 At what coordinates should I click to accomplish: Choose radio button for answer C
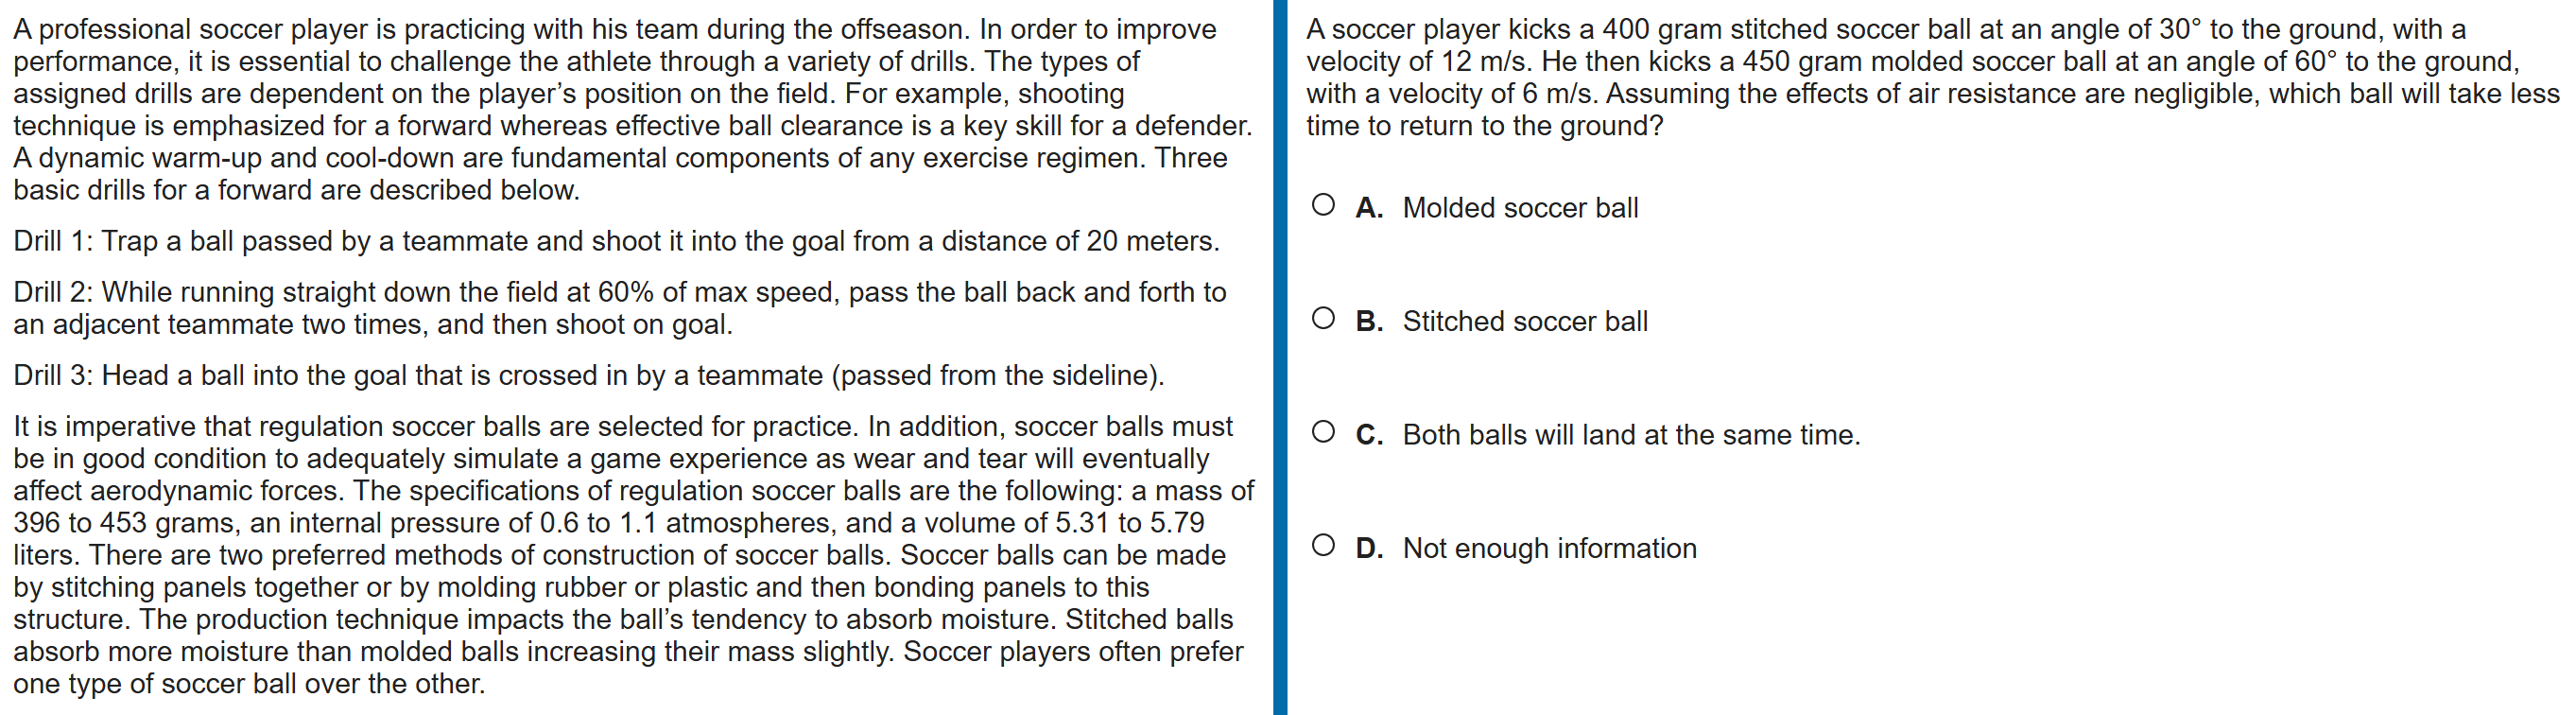coord(1323,432)
